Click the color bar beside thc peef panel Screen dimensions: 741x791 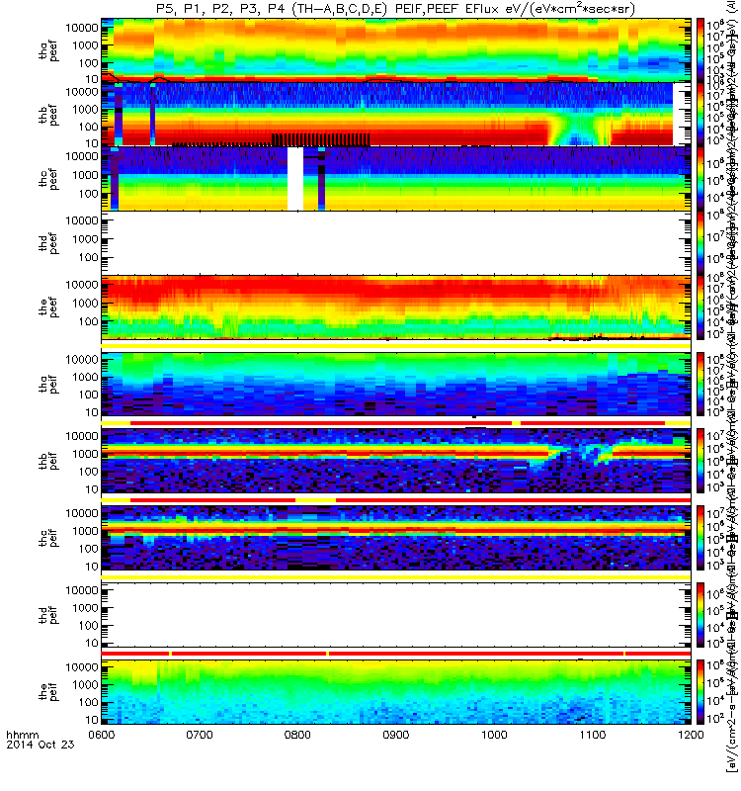pyautogui.click(x=700, y=178)
